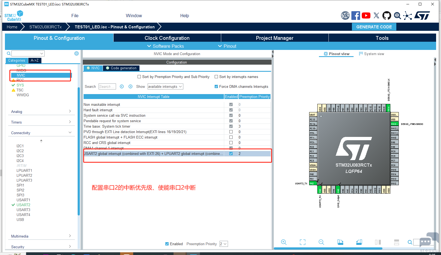Toggle USART2 global interrupt enabled checkbox
Screen dimensions: 441x255
tap(231, 154)
